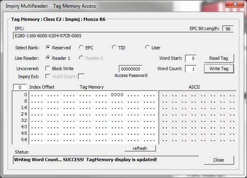Click the Index Offset input box
This screenshot has height=178, width=247.
click(20, 87)
